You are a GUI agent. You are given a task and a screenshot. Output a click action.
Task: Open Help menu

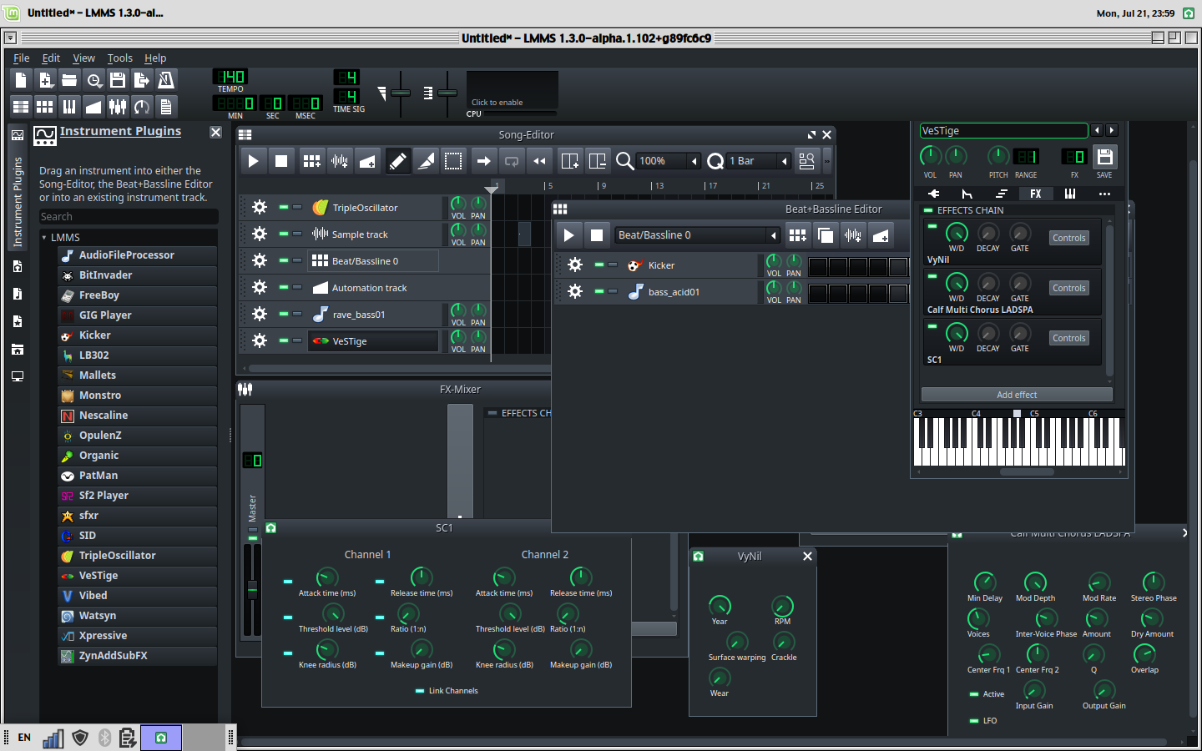tap(155, 58)
